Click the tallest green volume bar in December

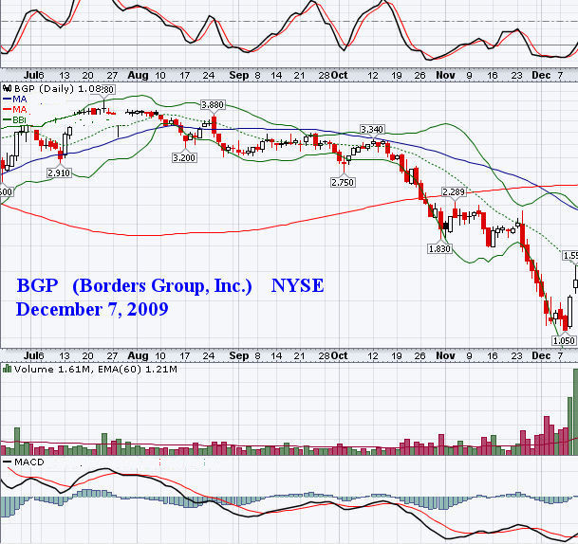coord(575,411)
